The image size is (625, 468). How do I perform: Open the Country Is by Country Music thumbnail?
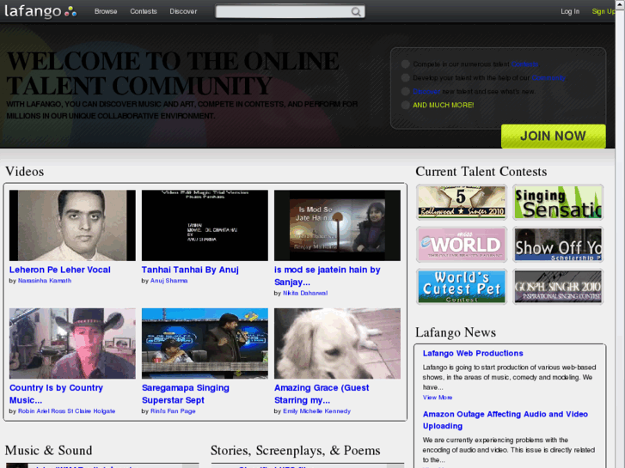72,343
